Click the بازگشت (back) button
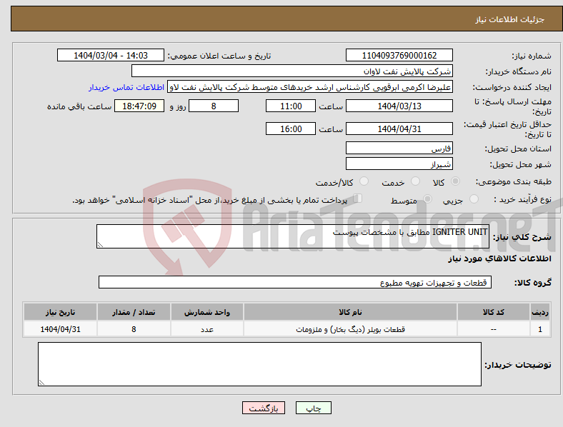This screenshot has width=563, height=427. [264, 408]
